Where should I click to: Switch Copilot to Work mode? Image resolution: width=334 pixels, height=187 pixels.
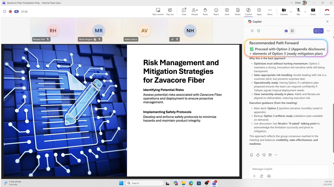(286, 31)
